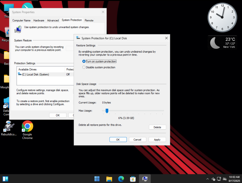Viewport: 242px width, 183px height.
Task: Close the System Properties window
Action: pyautogui.click(x=103, y=12)
